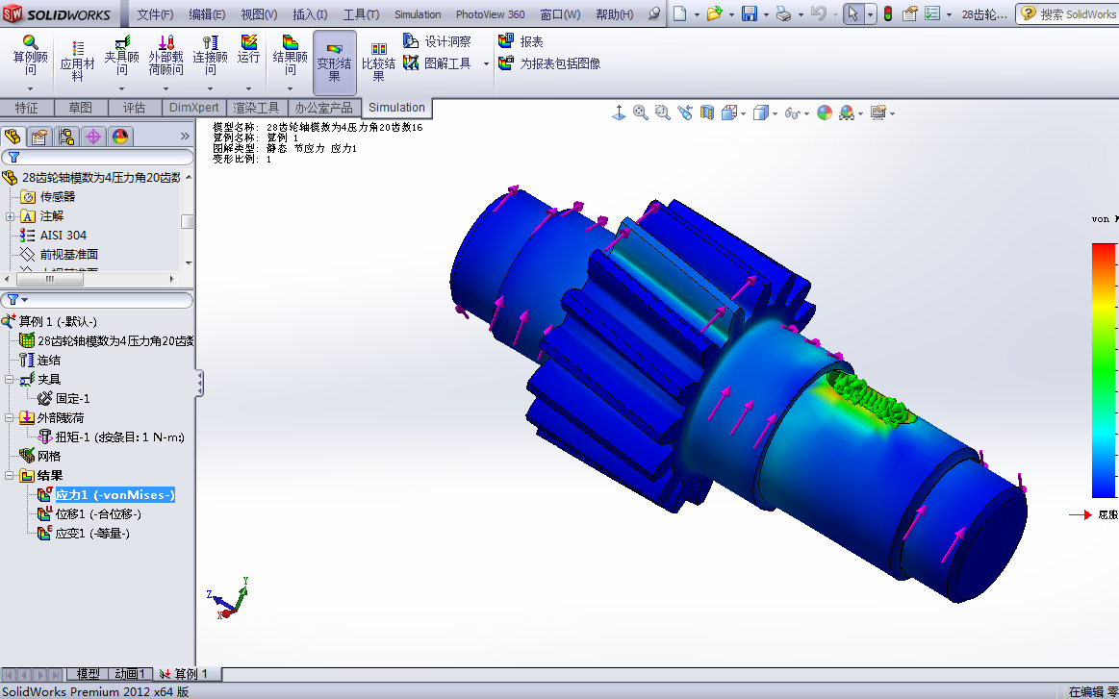Open External Loads Advisor dropdown arrow
The image size is (1119, 699).
pyautogui.click(x=165, y=89)
